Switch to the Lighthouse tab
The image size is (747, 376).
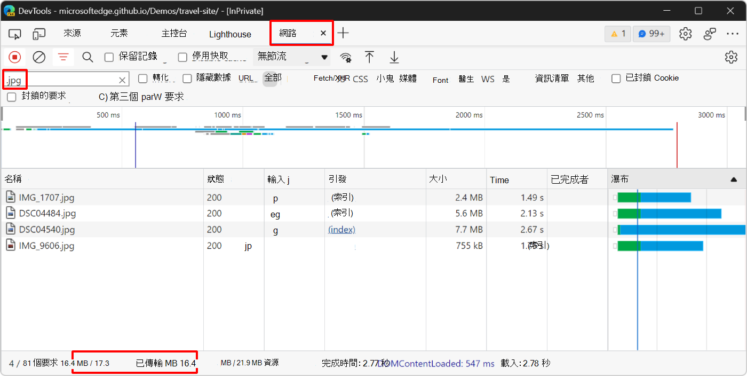[x=230, y=34]
